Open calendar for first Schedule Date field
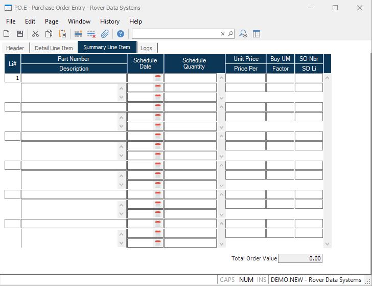The width and height of the screenshot is (372, 286). pyautogui.click(x=158, y=78)
